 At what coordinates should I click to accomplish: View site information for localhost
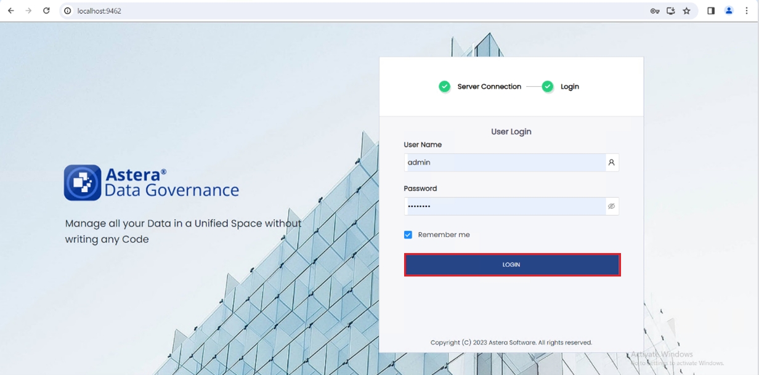tap(68, 11)
